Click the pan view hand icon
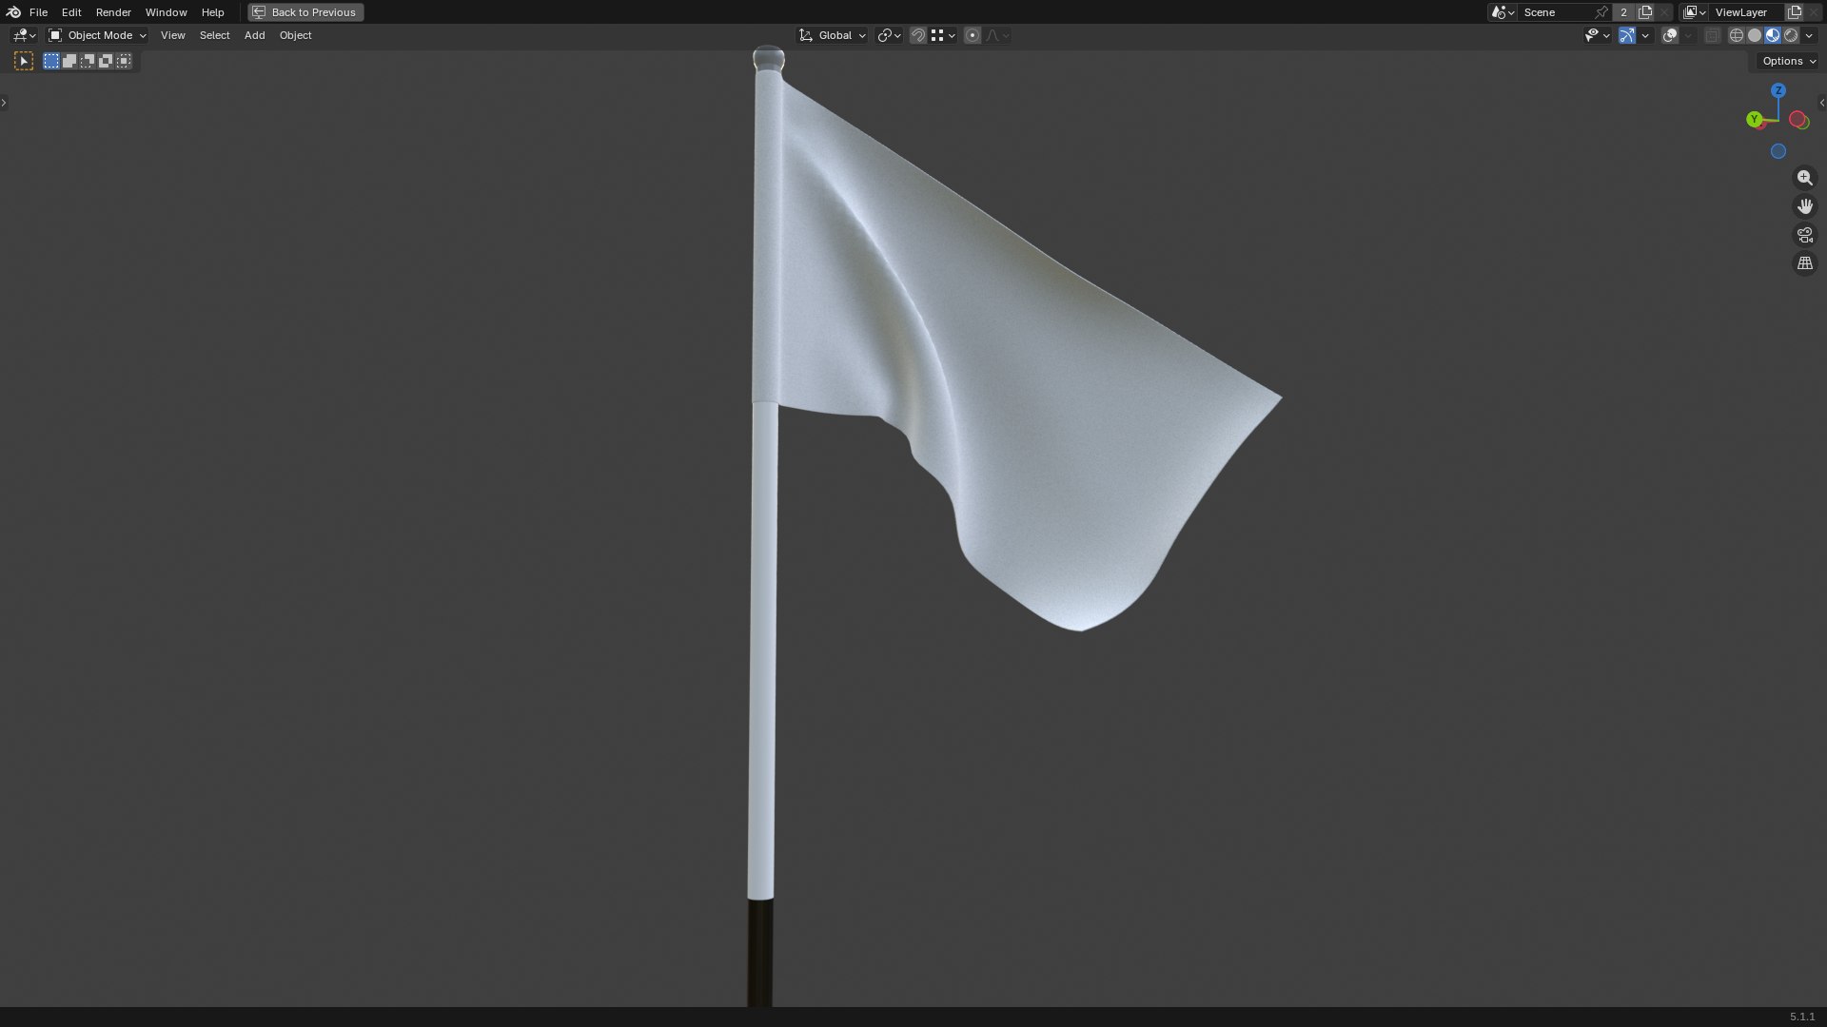Screen dimensions: 1827x1027 [1805, 206]
